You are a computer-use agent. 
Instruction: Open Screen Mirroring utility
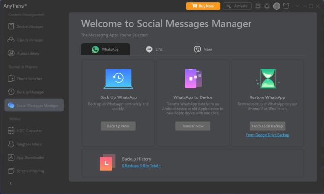(34, 171)
